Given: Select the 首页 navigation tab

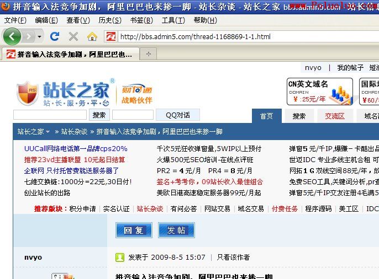Looking at the screenshot, I should (x=266, y=116).
